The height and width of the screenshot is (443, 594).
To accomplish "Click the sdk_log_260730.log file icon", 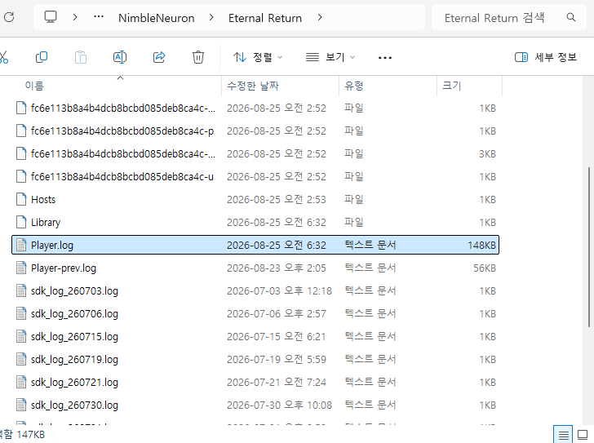I will pos(21,405).
